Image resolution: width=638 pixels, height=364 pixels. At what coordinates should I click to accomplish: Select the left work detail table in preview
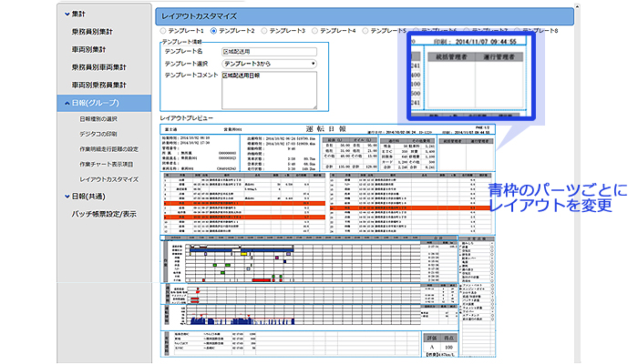point(244,203)
